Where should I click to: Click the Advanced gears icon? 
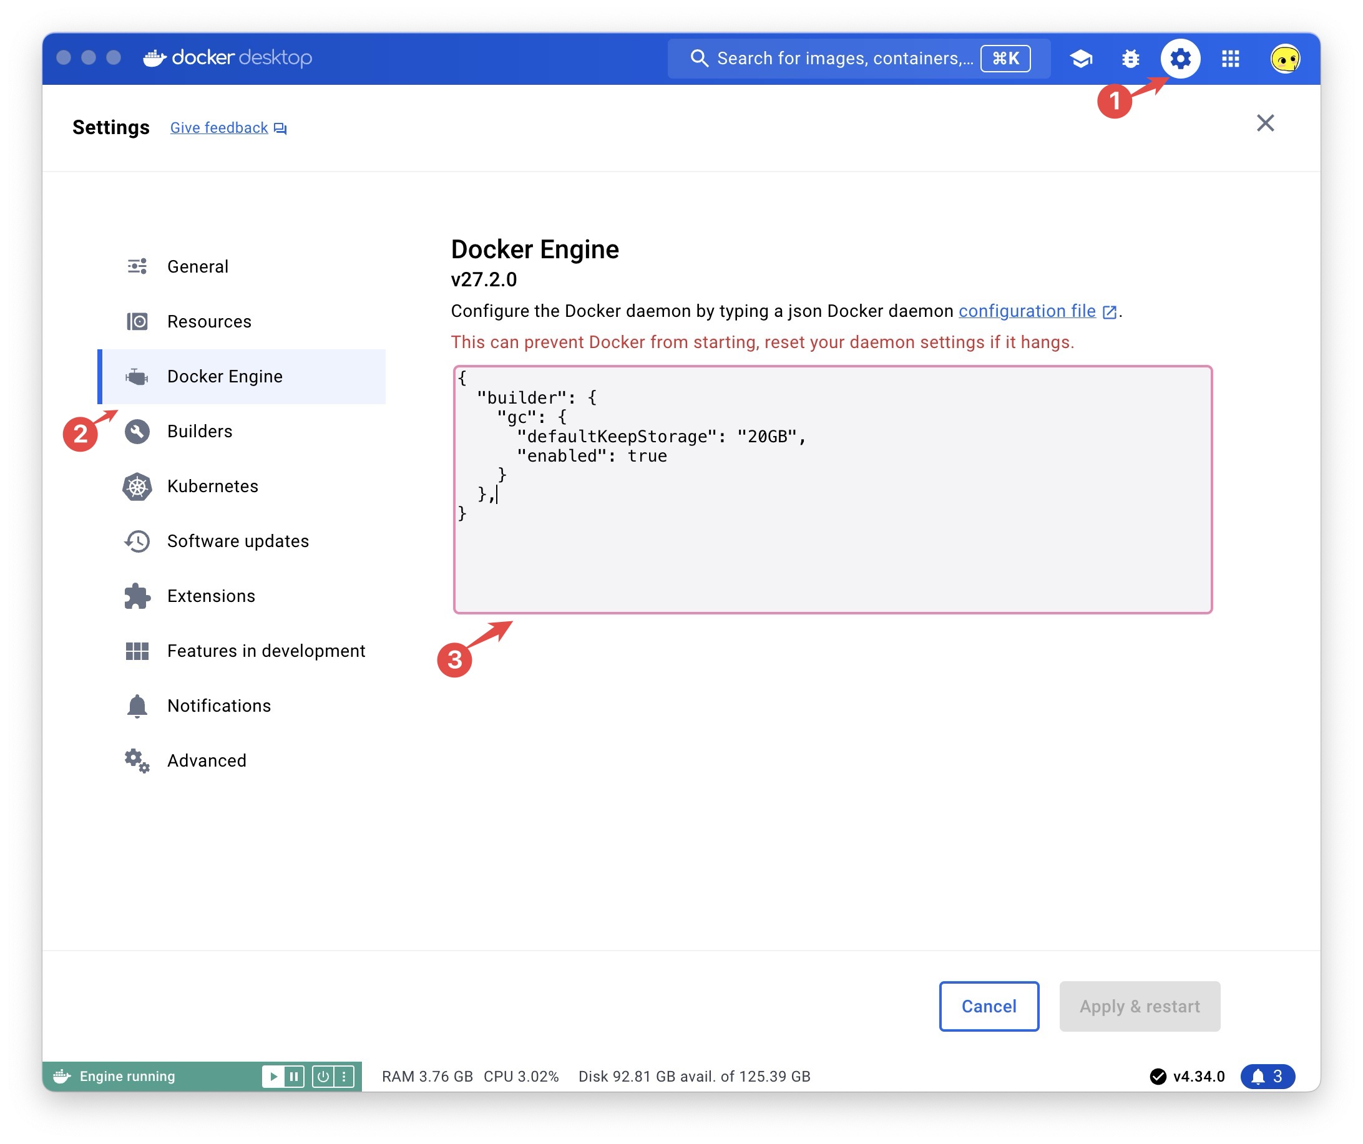click(137, 760)
